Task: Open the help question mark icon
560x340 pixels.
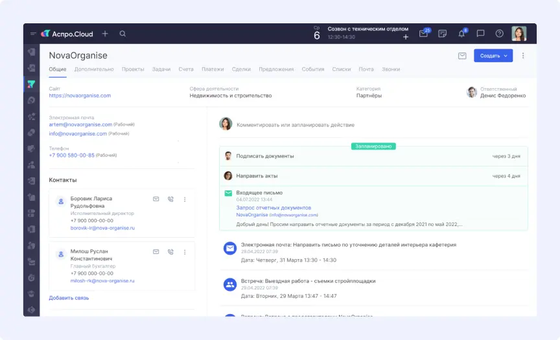Action: (499, 34)
